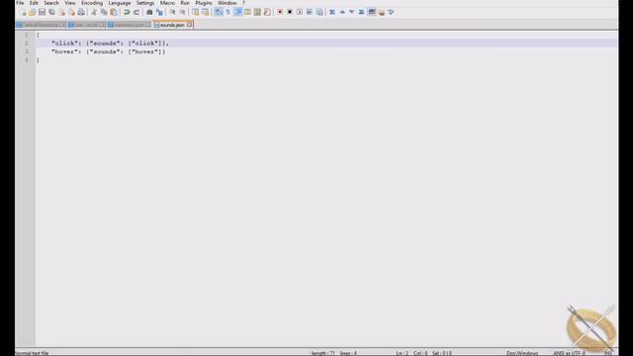Open the Language menu
Viewport: 633px width, 356px height.
tap(120, 3)
